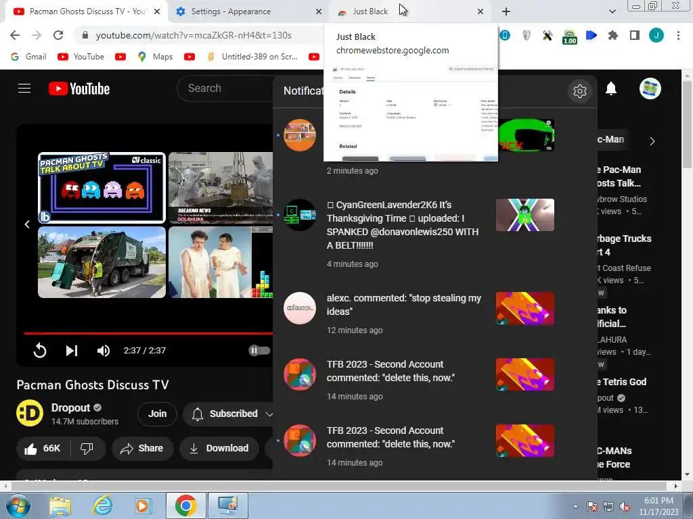Open alexc. notification video thumbnail
The height and width of the screenshot is (519, 693).
(524, 308)
